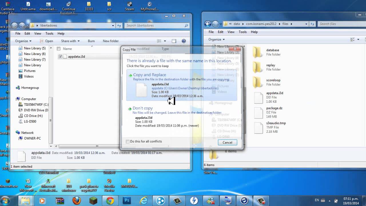Image resolution: width=366 pixels, height=206 pixels.
Task: Click search box in libertadores window
Action: tap(157, 25)
